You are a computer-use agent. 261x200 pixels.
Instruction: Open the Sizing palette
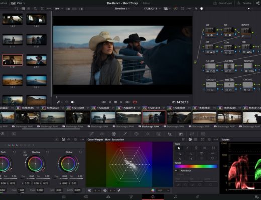click(192, 134)
